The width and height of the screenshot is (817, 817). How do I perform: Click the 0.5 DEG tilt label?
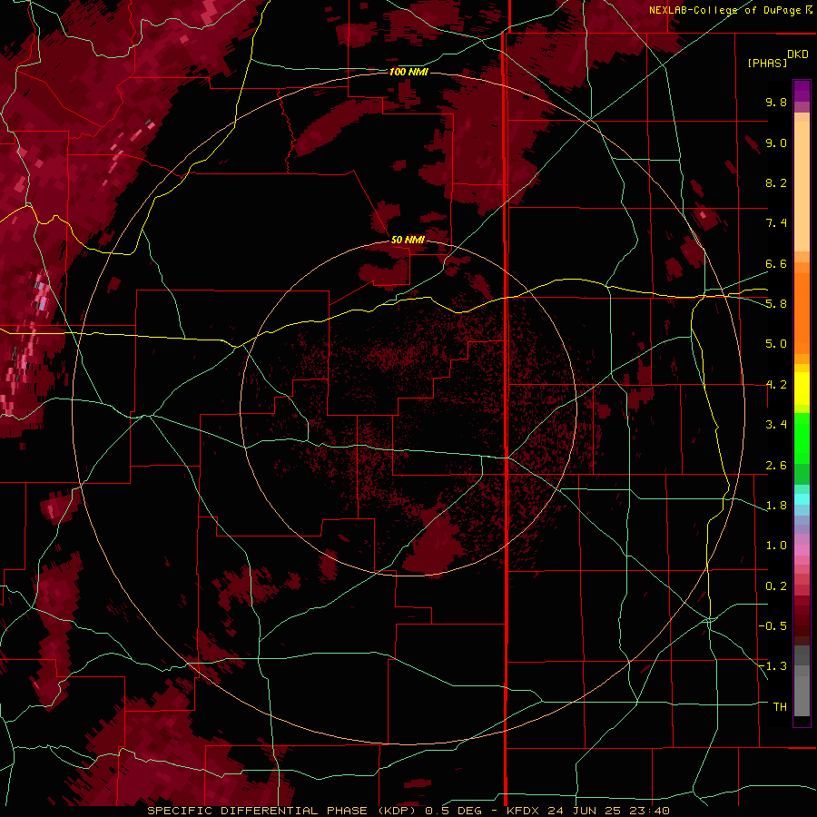pos(452,811)
